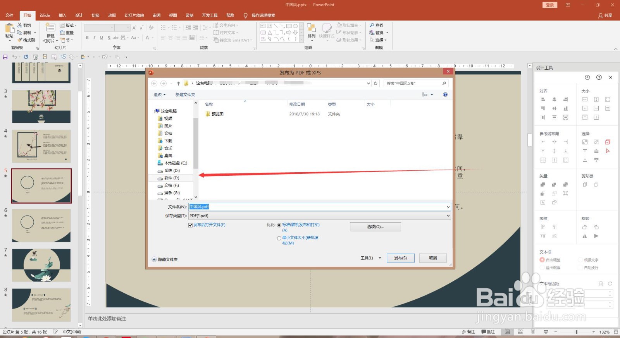
Task: Select 溢出缩排 text box option
Action: coord(542,268)
